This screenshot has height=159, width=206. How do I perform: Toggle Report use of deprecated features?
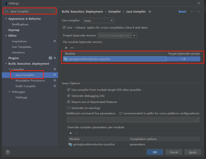[x=68, y=102]
